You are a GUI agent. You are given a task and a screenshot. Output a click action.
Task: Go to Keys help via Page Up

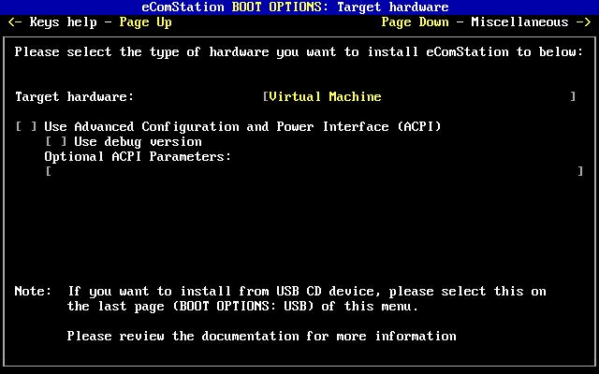click(90, 22)
